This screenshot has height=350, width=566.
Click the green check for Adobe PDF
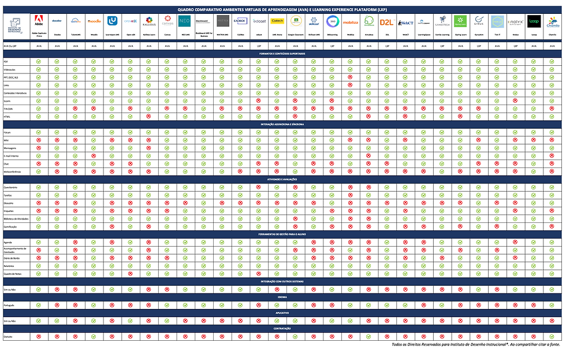[39, 62]
